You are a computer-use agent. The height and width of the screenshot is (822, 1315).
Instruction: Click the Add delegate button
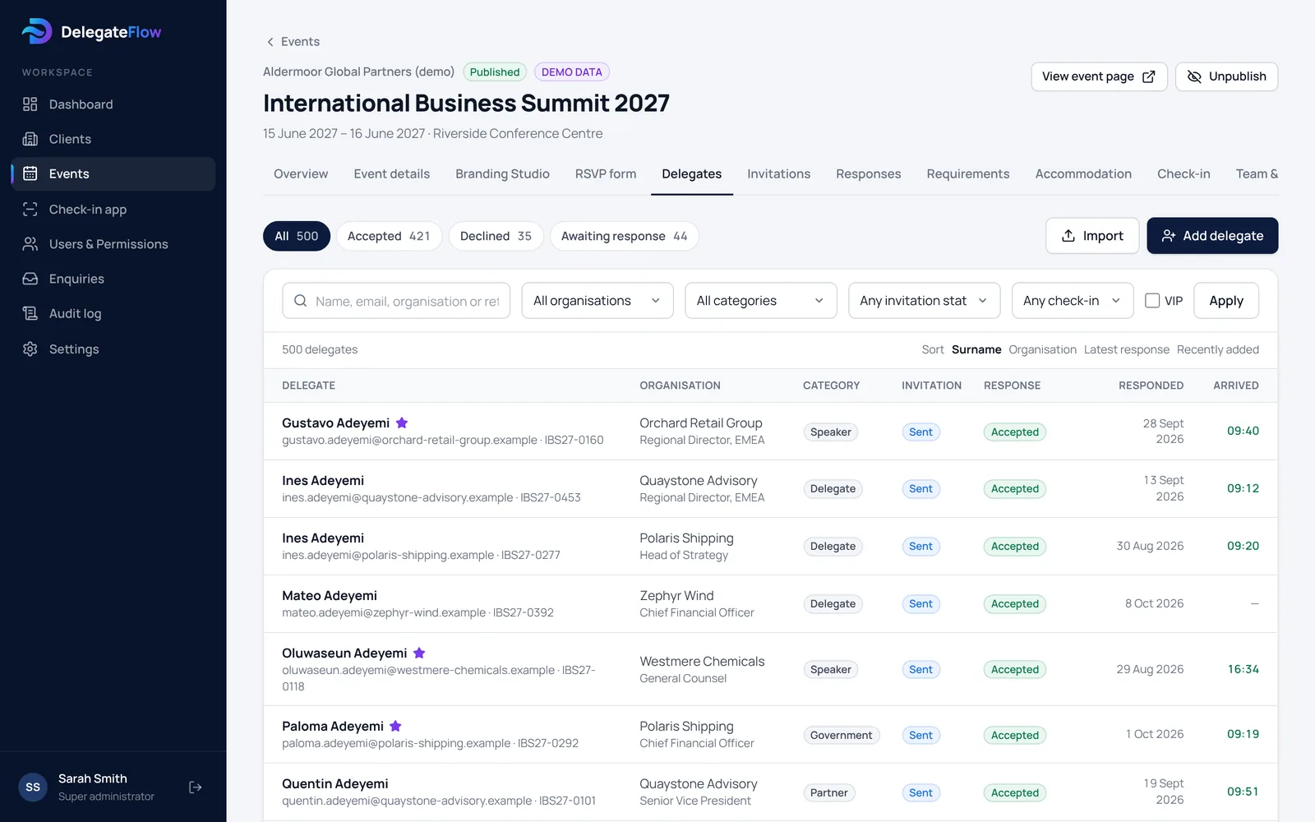click(x=1212, y=236)
